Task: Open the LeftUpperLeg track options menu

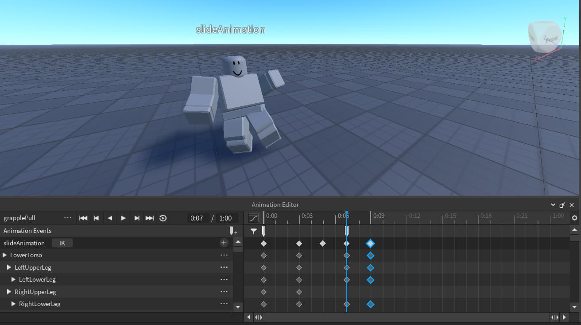Action: pyautogui.click(x=224, y=267)
